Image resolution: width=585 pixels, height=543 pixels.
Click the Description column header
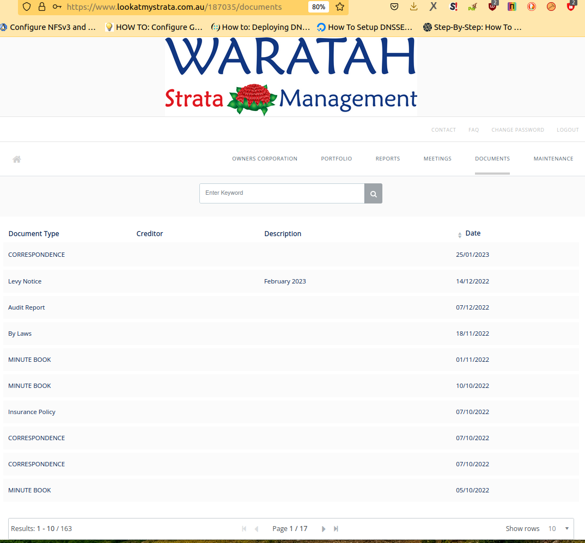pyautogui.click(x=283, y=233)
